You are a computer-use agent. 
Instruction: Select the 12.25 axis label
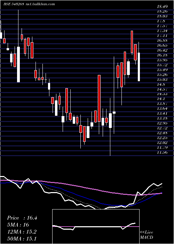(162, 138)
